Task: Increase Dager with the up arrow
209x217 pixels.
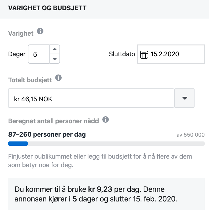Action: [55, 49]
